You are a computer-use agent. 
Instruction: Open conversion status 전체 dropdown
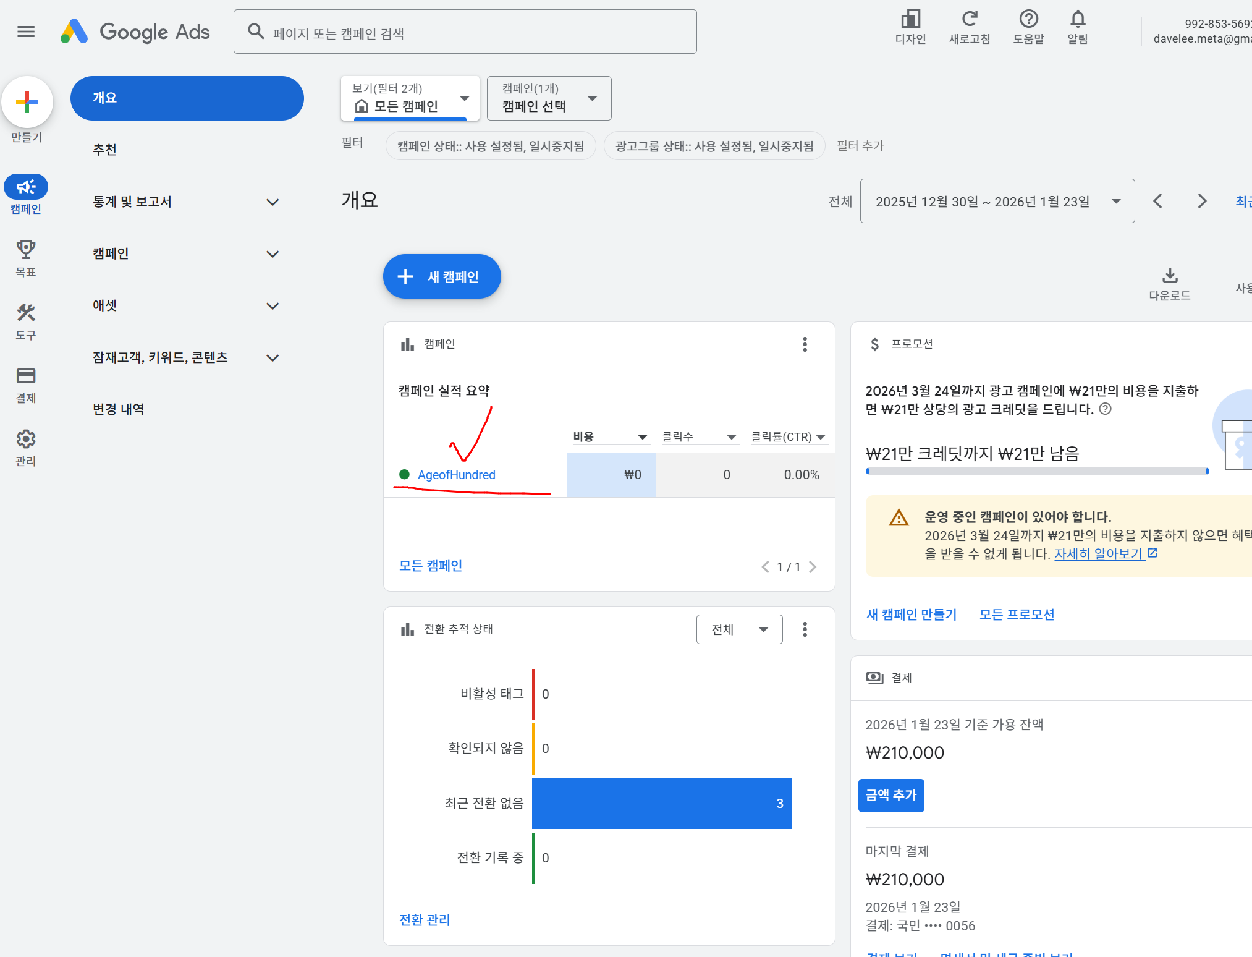coord(739,629)
